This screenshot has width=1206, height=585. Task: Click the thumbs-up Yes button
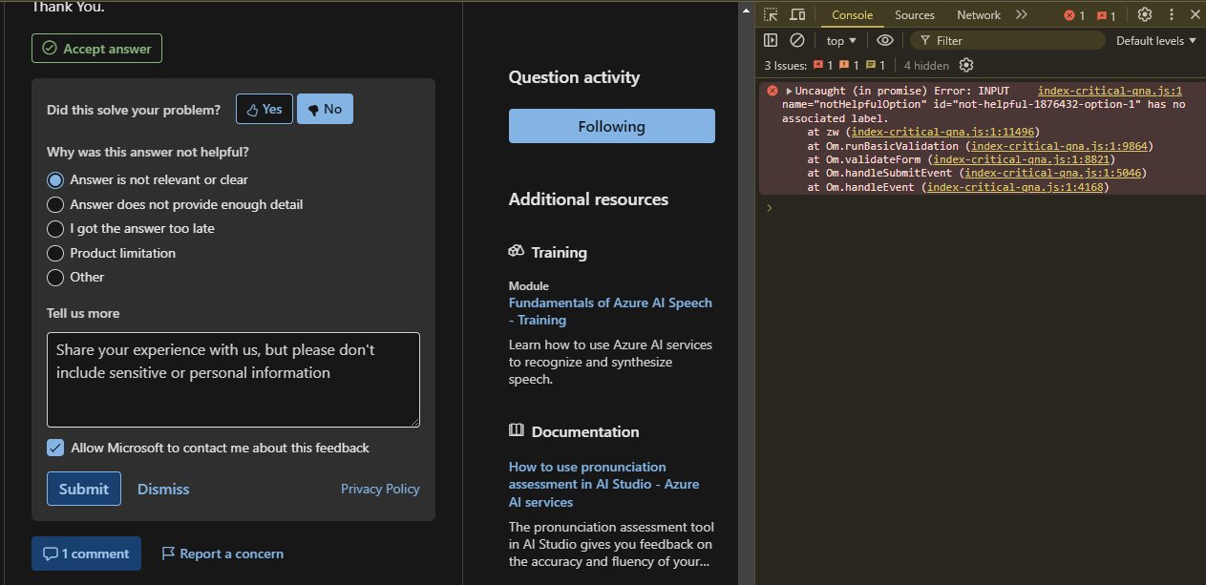pyautogui.click(x=264, y=109)
